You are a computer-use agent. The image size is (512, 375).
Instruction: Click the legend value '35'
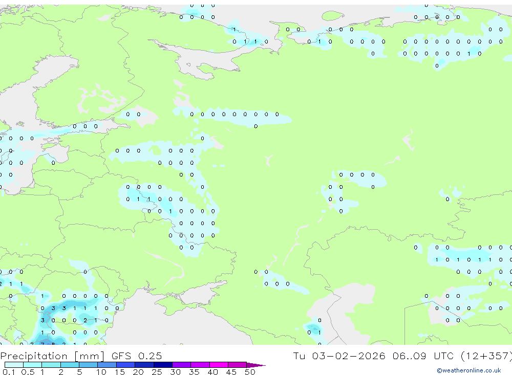[x=194, y=372]
